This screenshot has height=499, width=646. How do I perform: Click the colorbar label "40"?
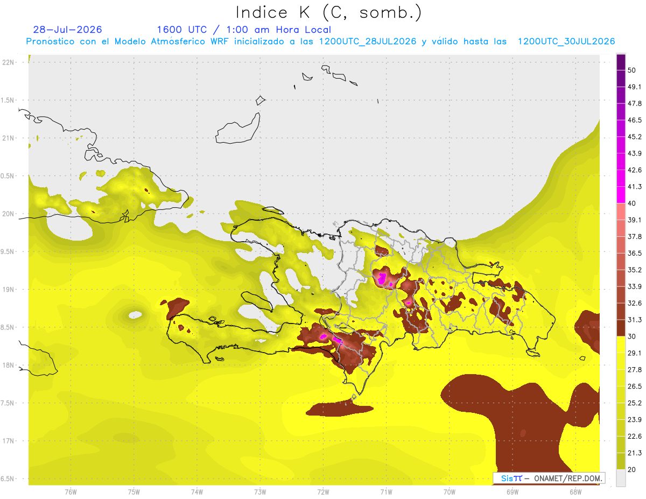(x=632, y=203)
